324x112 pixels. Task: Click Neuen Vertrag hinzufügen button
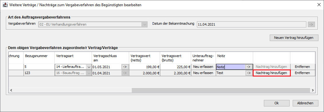pos(294,38)
